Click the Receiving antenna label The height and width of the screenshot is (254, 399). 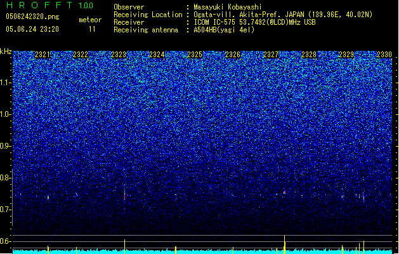click(x=146, y=30)
